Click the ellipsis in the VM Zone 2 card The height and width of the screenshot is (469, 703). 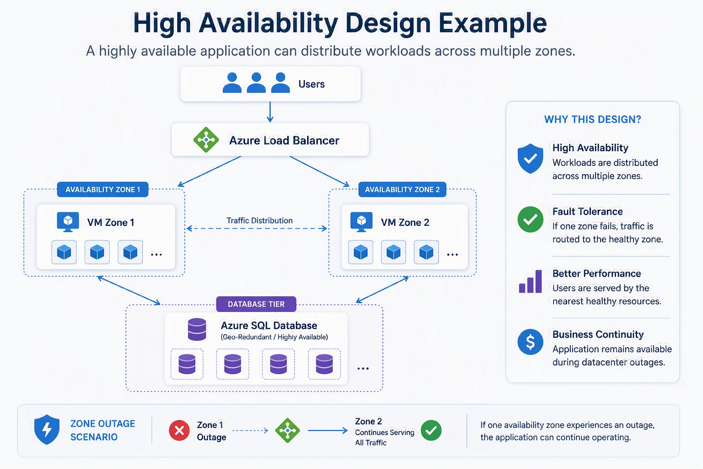point(452,255)
